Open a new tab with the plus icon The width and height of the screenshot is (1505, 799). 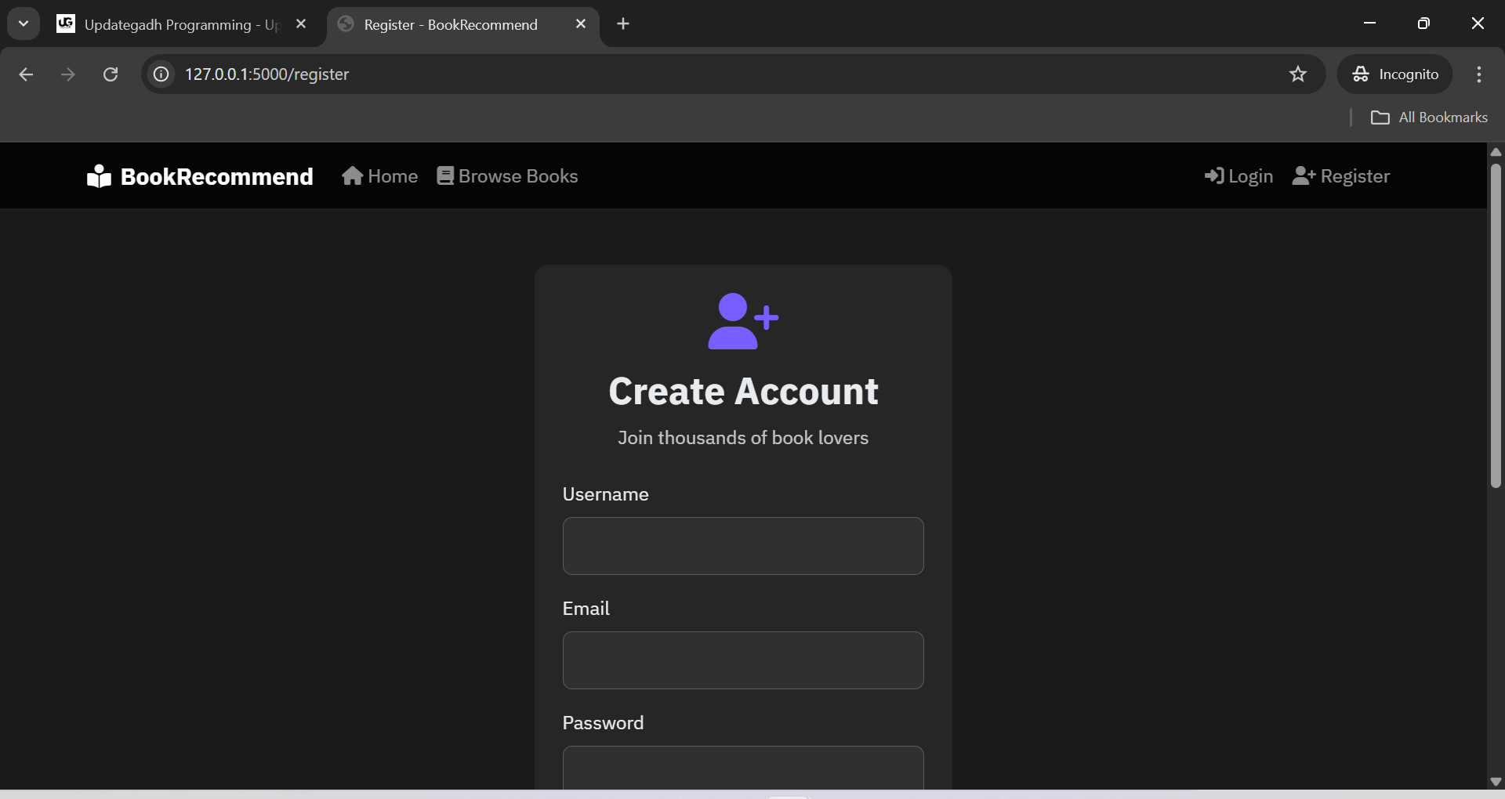[623, 24]
